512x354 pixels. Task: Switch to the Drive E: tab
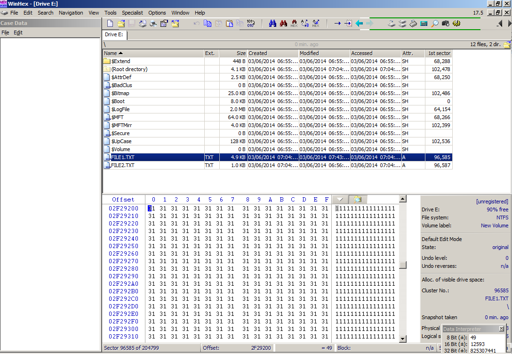coord(113,34)
